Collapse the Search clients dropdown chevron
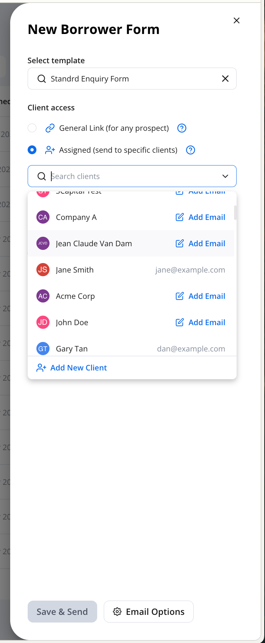Image resolution: width=265 pixels, height=643 pixels. click(225, 176)
